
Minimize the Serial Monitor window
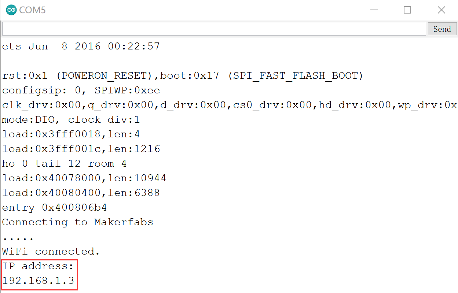point(374,10)
